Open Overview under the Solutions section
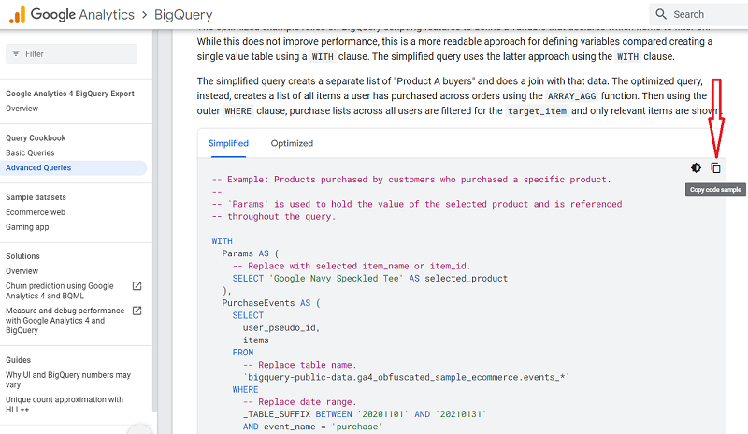Screen dimensions: 748x434 [x=22, y=271]
